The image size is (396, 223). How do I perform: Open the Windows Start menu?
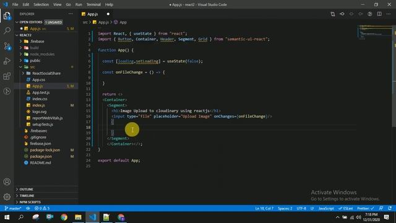point(7,217)
